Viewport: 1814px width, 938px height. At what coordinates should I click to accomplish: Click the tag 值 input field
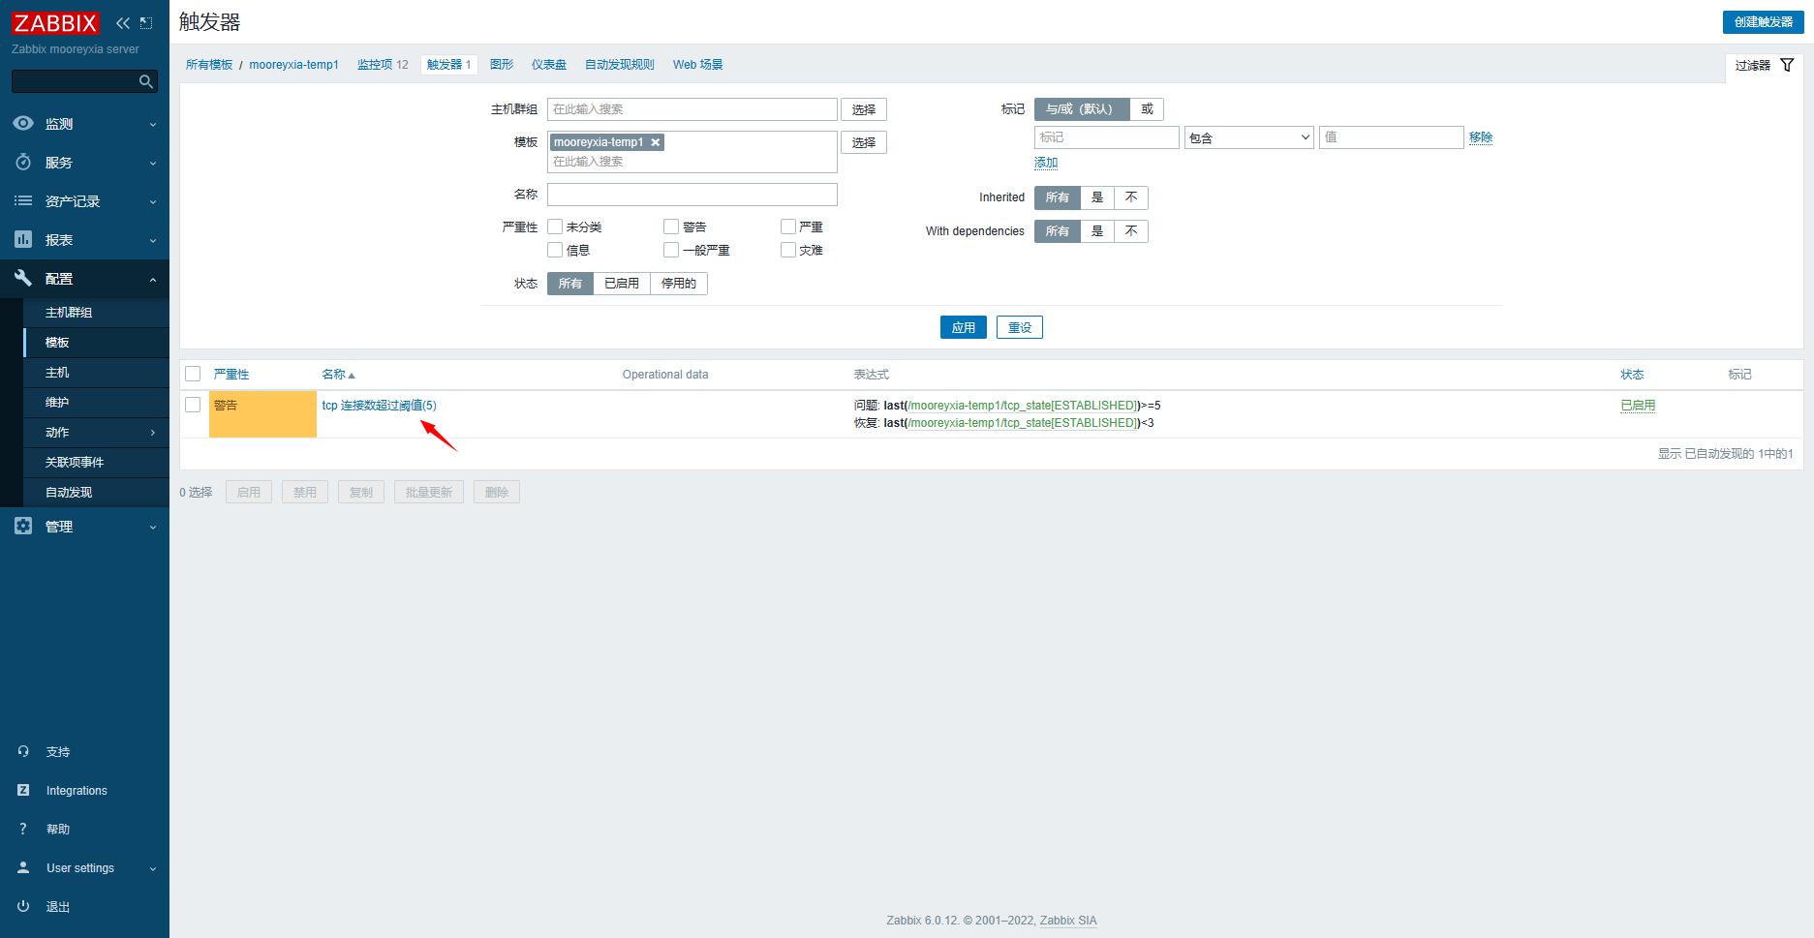pos(1391,137)
